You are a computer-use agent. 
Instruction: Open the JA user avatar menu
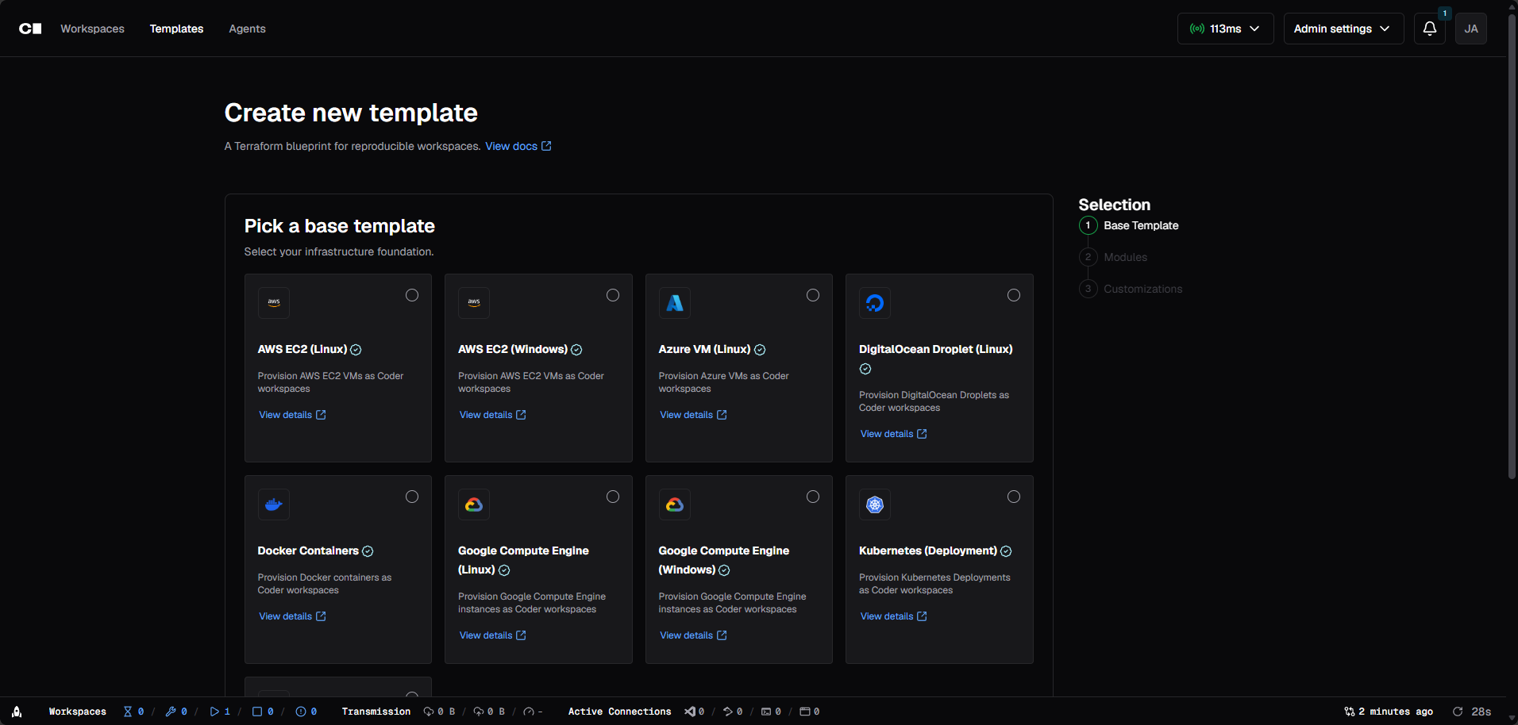click(x=1471, y=29)
